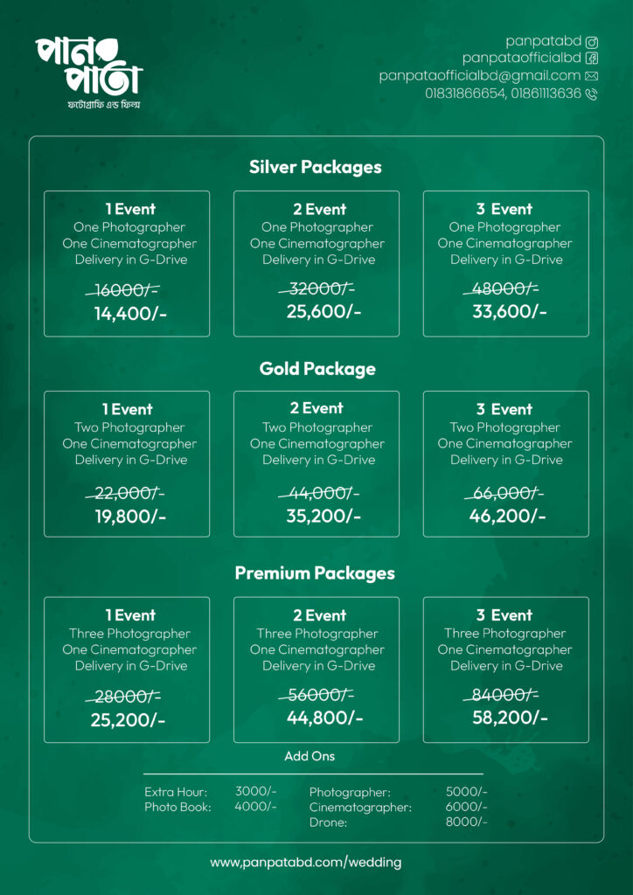633x895 pixels.
Task: Click the phone handset icon
Action: [592, 94]
